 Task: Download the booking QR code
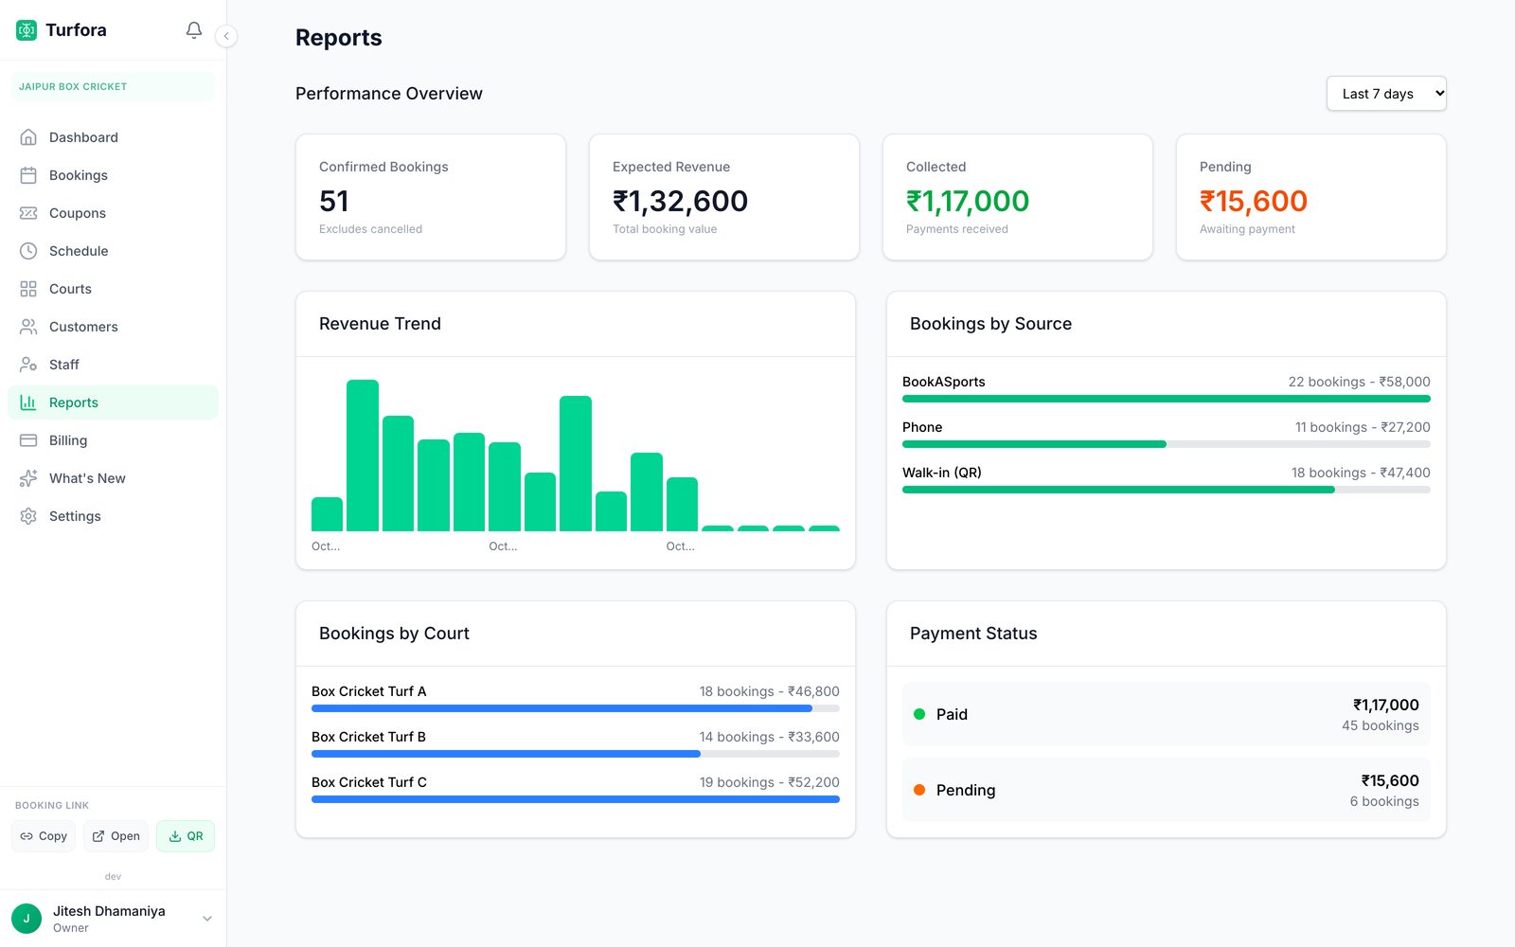186,836
